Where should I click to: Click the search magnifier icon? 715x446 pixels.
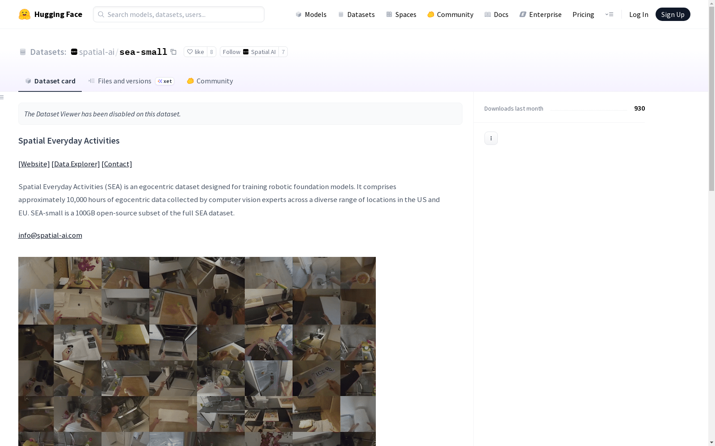pyautogui.click(x=101, y=14)
